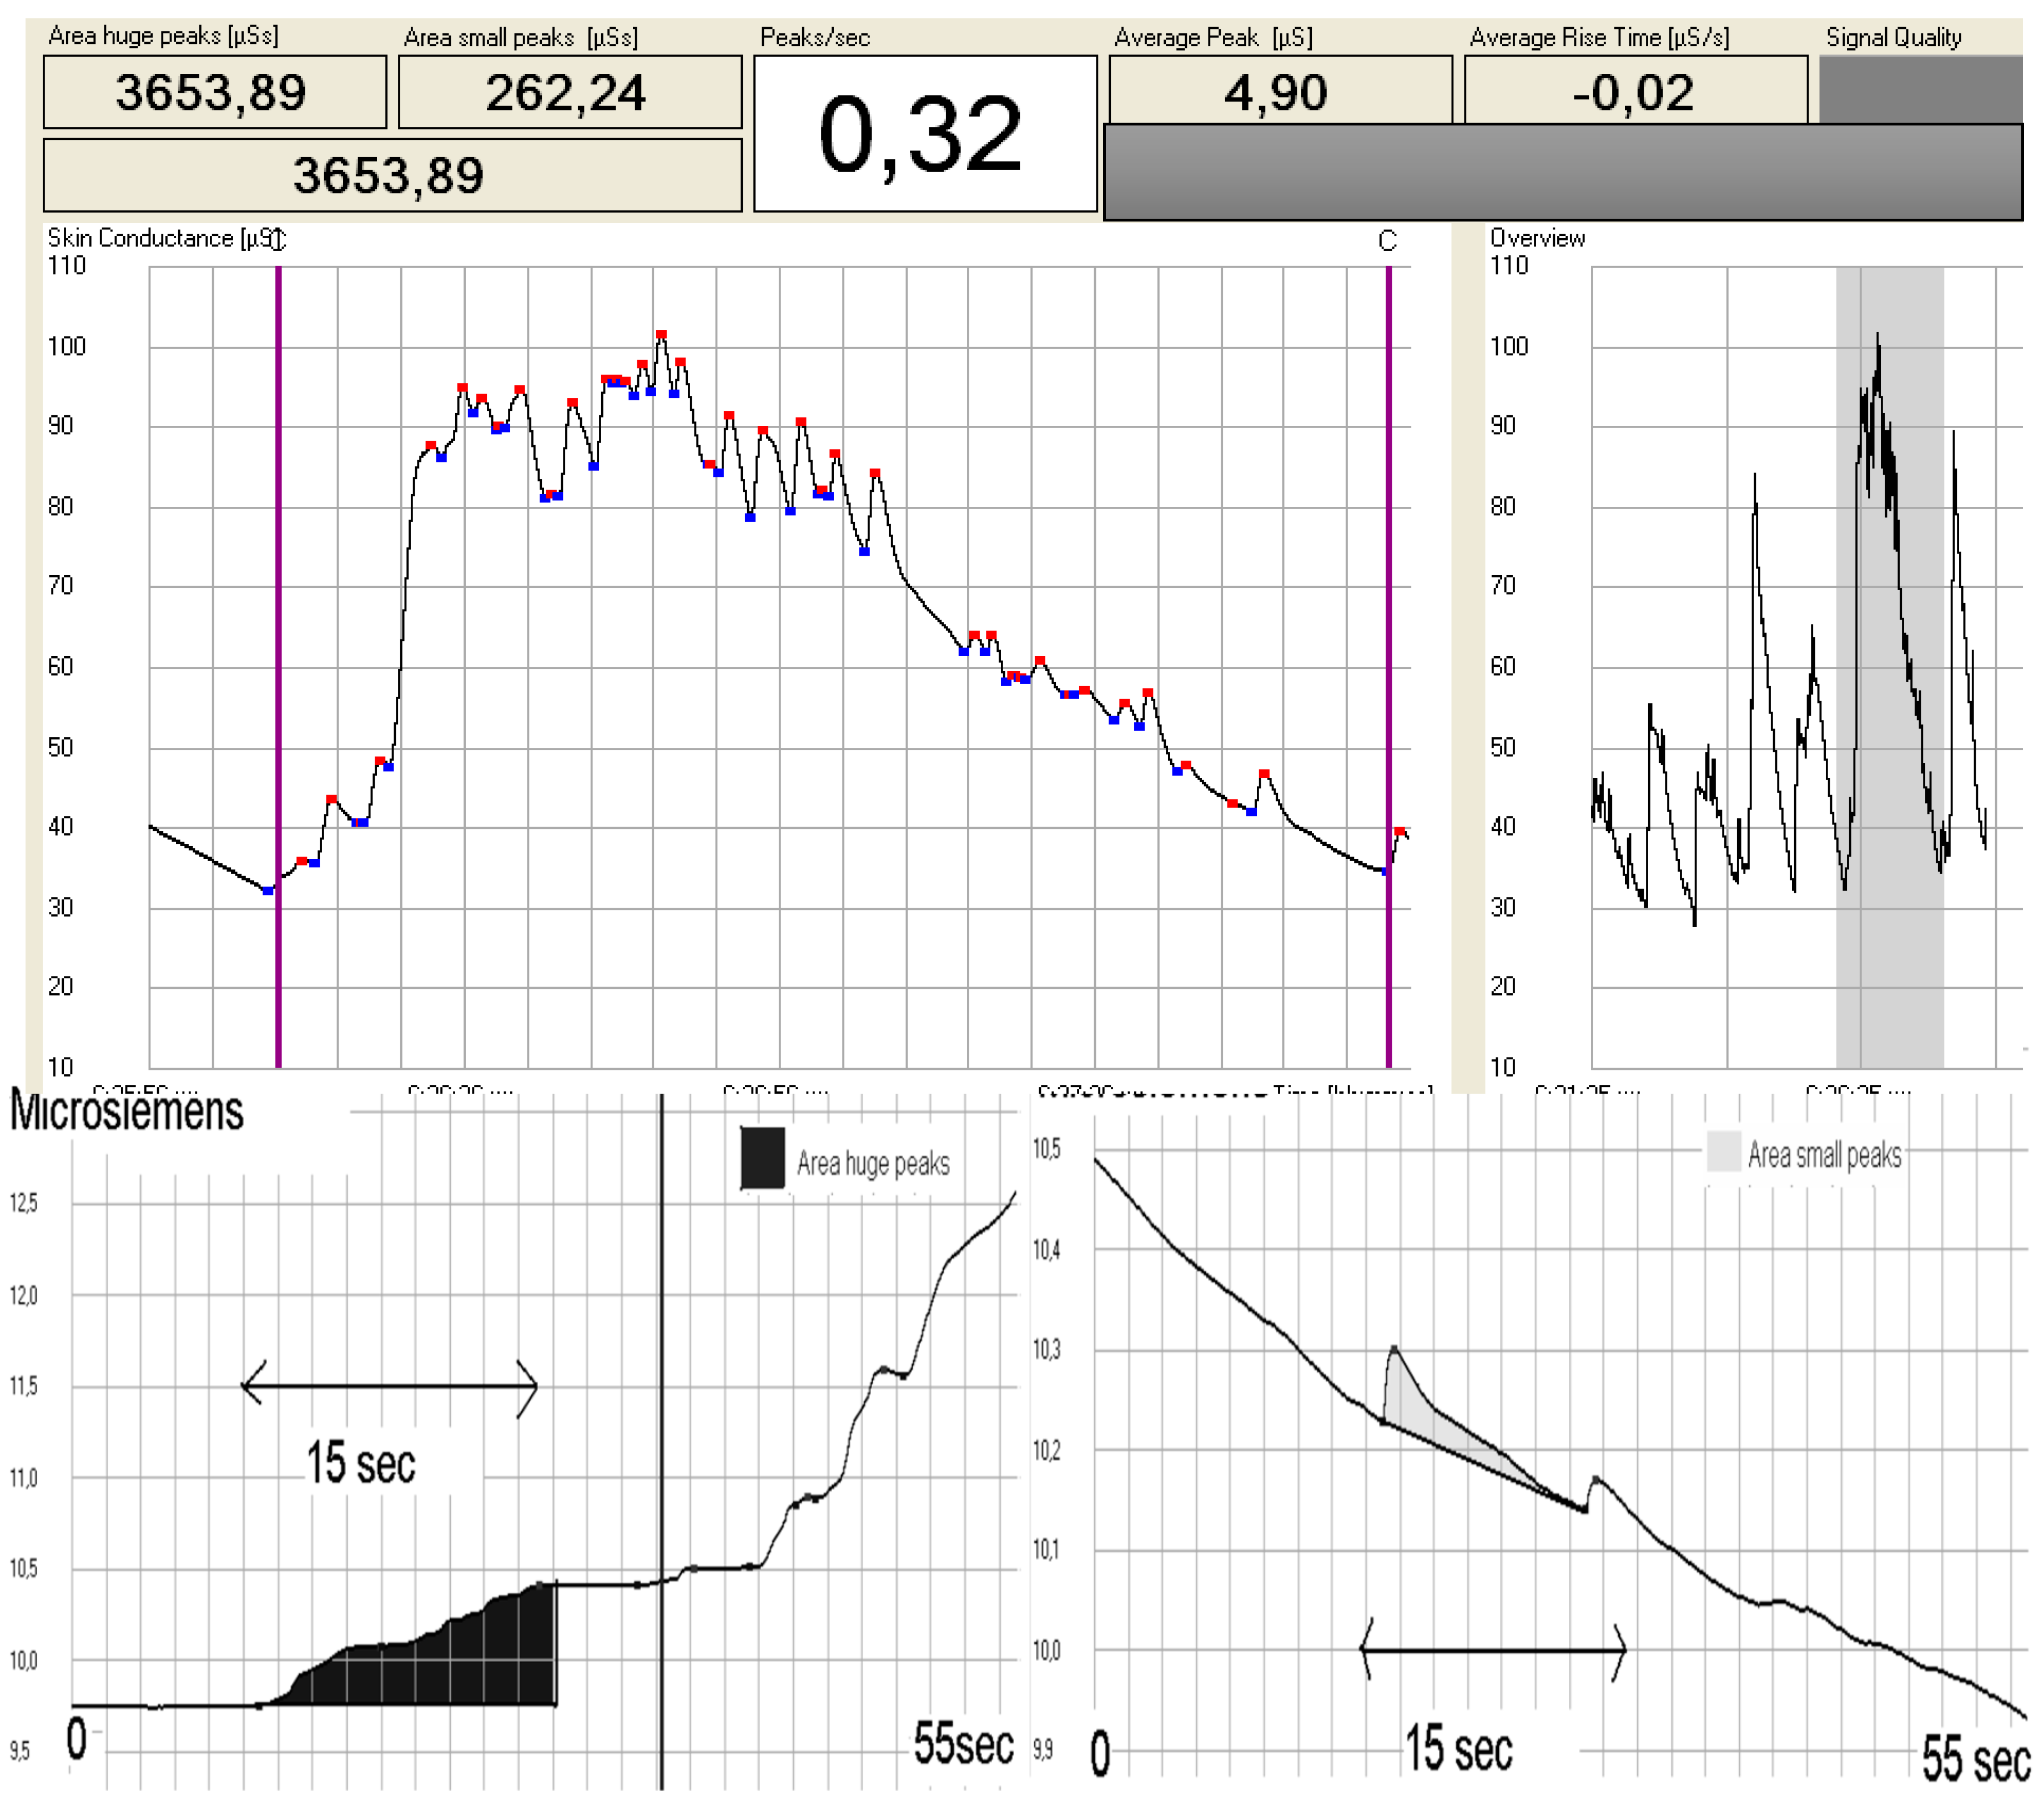The width and height of the screenshot is (2044, 1806).
Task: Click the Area huge peaks value field 3653,89
Action: (x=214, y=92)
